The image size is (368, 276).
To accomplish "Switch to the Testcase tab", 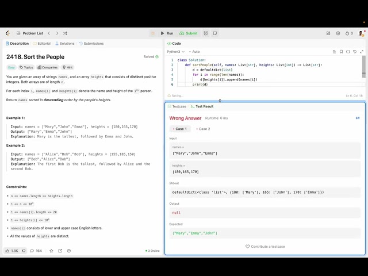I will [x=177, y=106].
